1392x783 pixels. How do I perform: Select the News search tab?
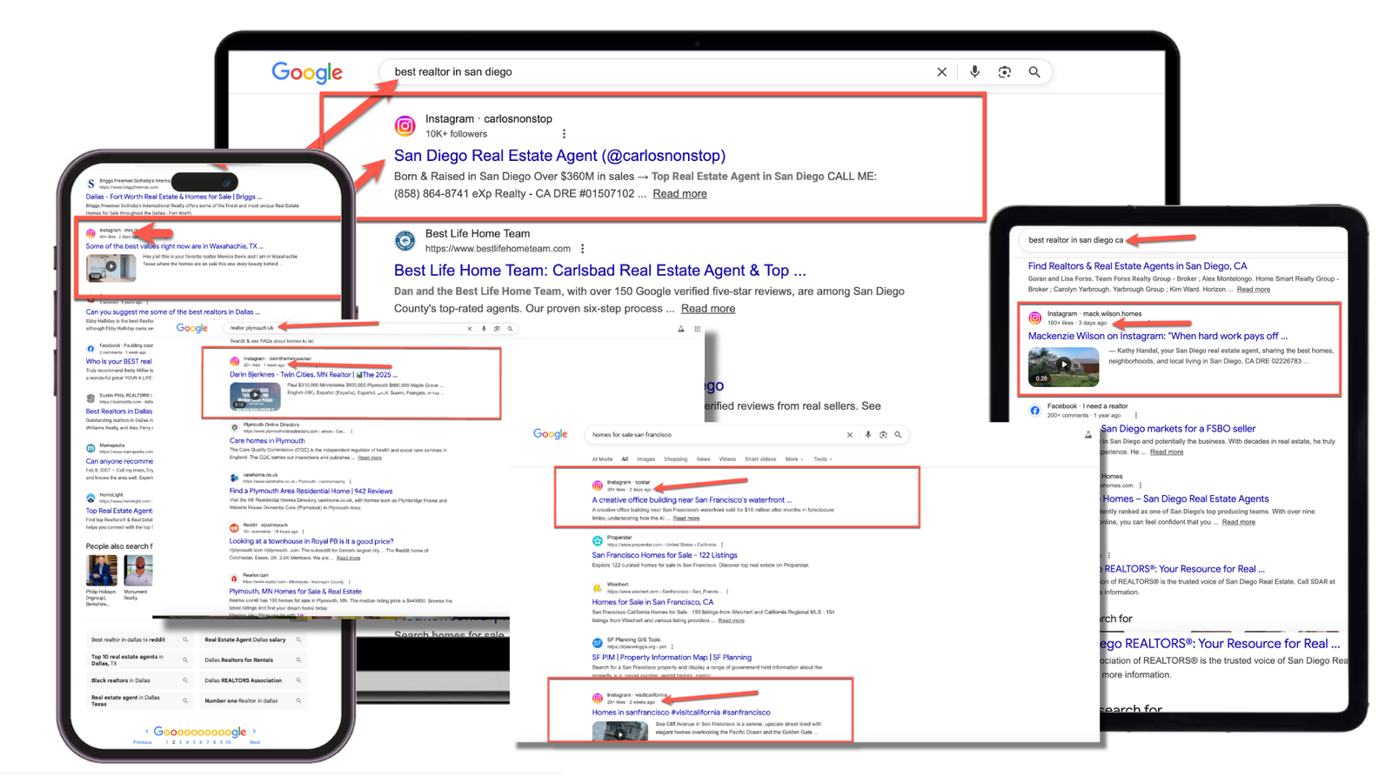pyautogui.click(x=703, y=459)
